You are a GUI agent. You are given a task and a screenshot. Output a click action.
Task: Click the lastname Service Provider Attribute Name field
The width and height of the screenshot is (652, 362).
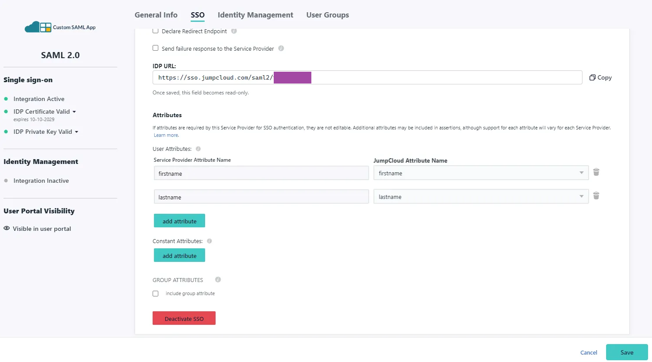tap(261, 197)
